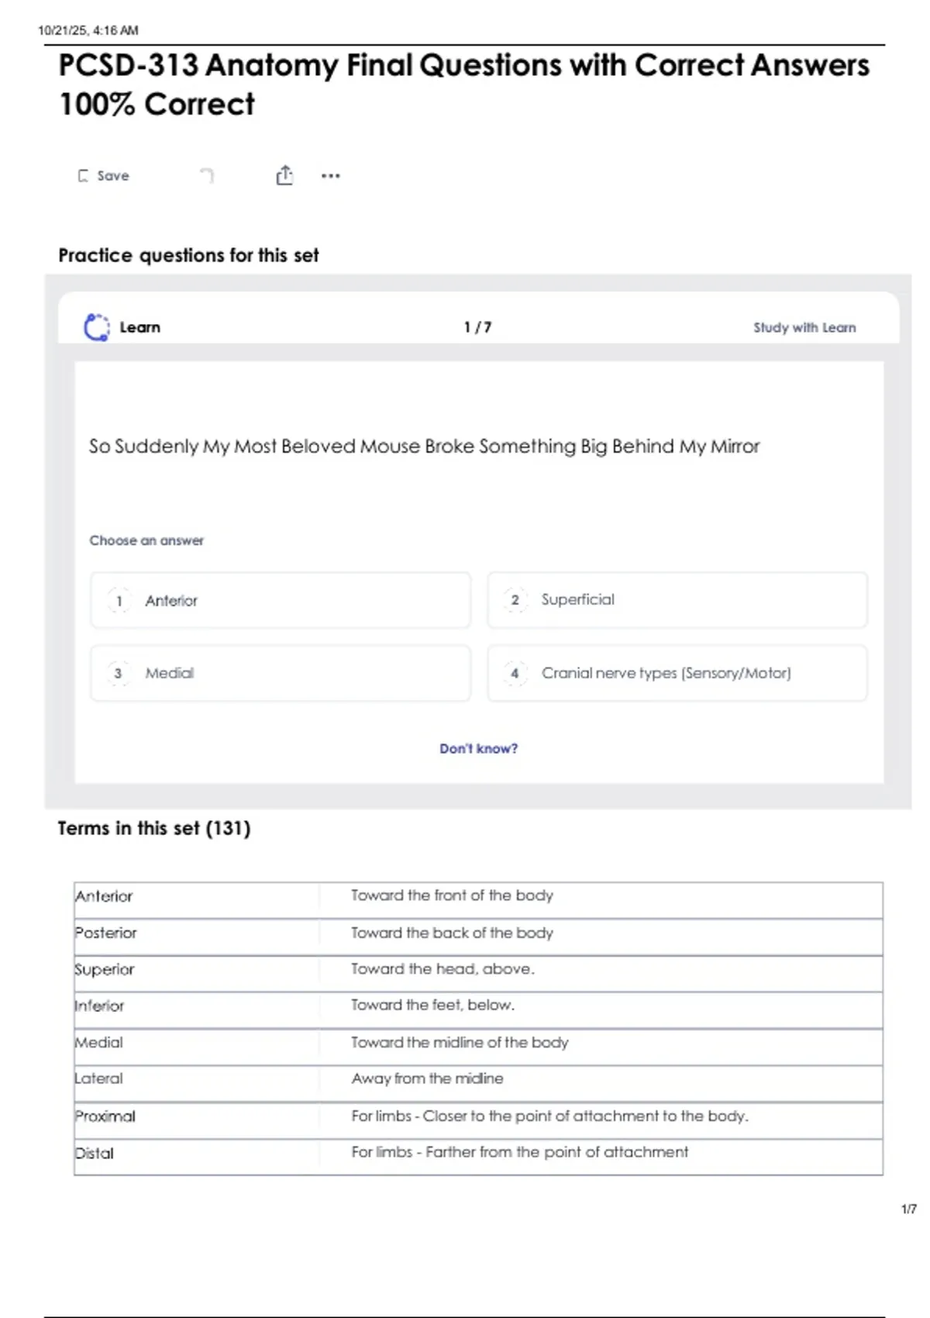Choose the Anterior answer option
The height and width of the screenshot is (1318, 930).
pyautogui.click(x=281, y=600)
